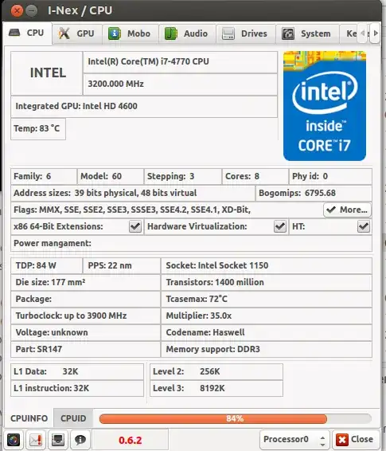Toggle the x86 64-Bit Extensions checkbox
Viewport: 386px width, 451px height.
135,226
